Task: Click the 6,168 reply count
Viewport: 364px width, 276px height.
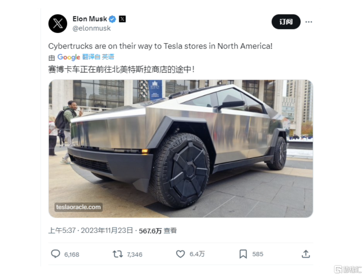Action: [72, 254]
